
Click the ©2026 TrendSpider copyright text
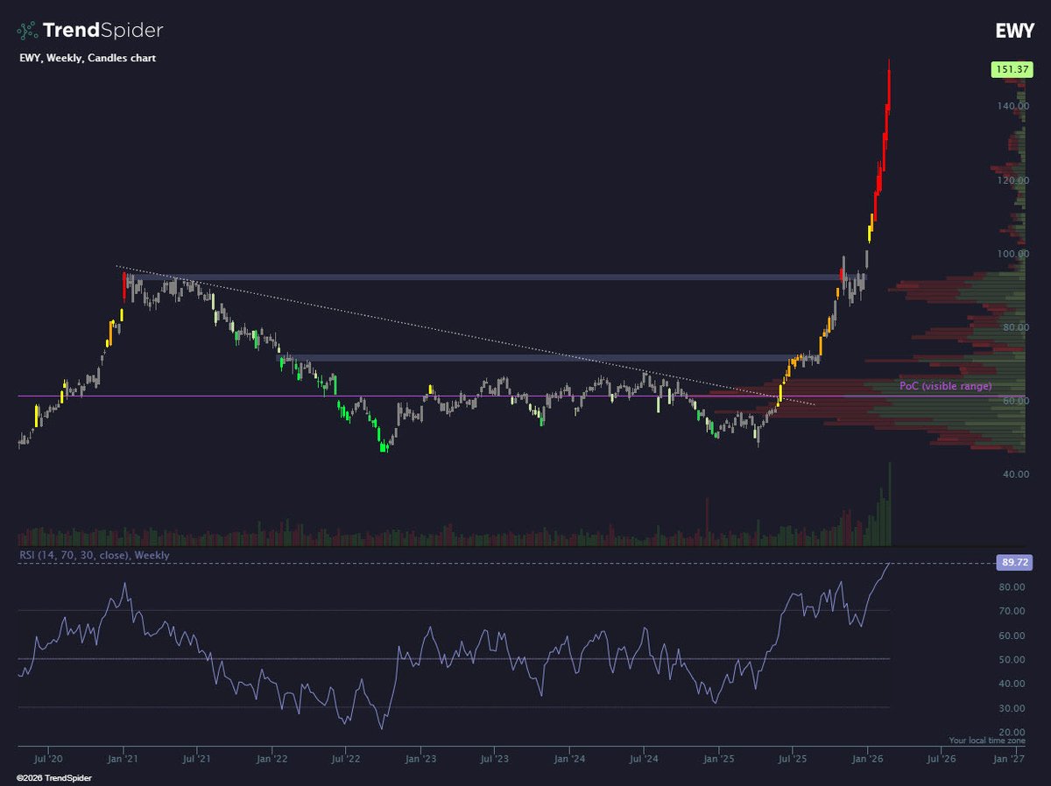(x=54, y=777)
